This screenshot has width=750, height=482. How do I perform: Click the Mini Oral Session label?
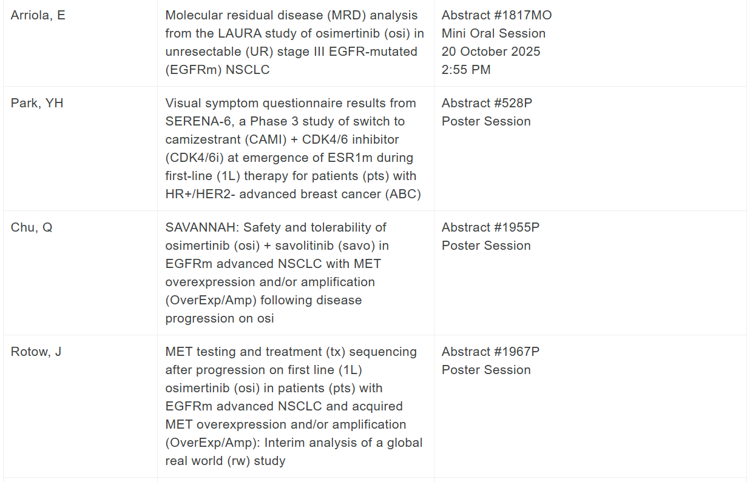click(493, 33)
